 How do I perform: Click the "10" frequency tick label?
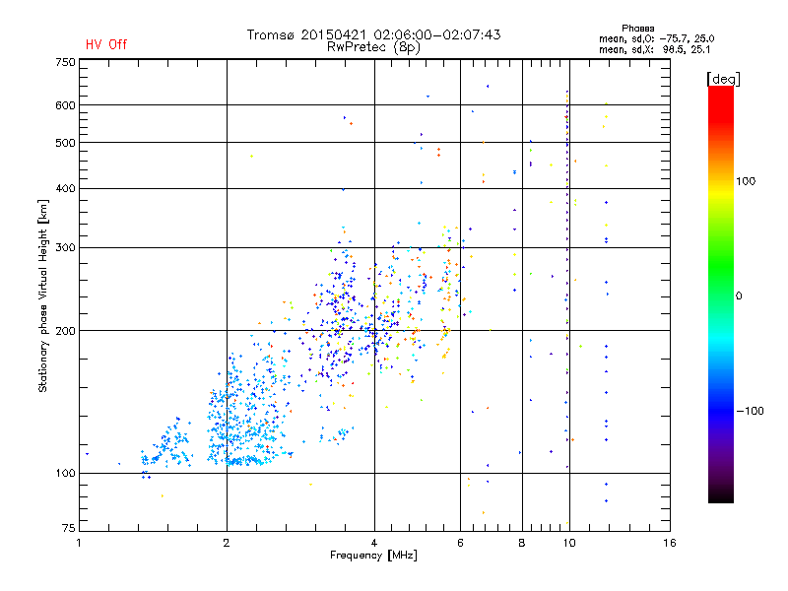pos(569,543)
